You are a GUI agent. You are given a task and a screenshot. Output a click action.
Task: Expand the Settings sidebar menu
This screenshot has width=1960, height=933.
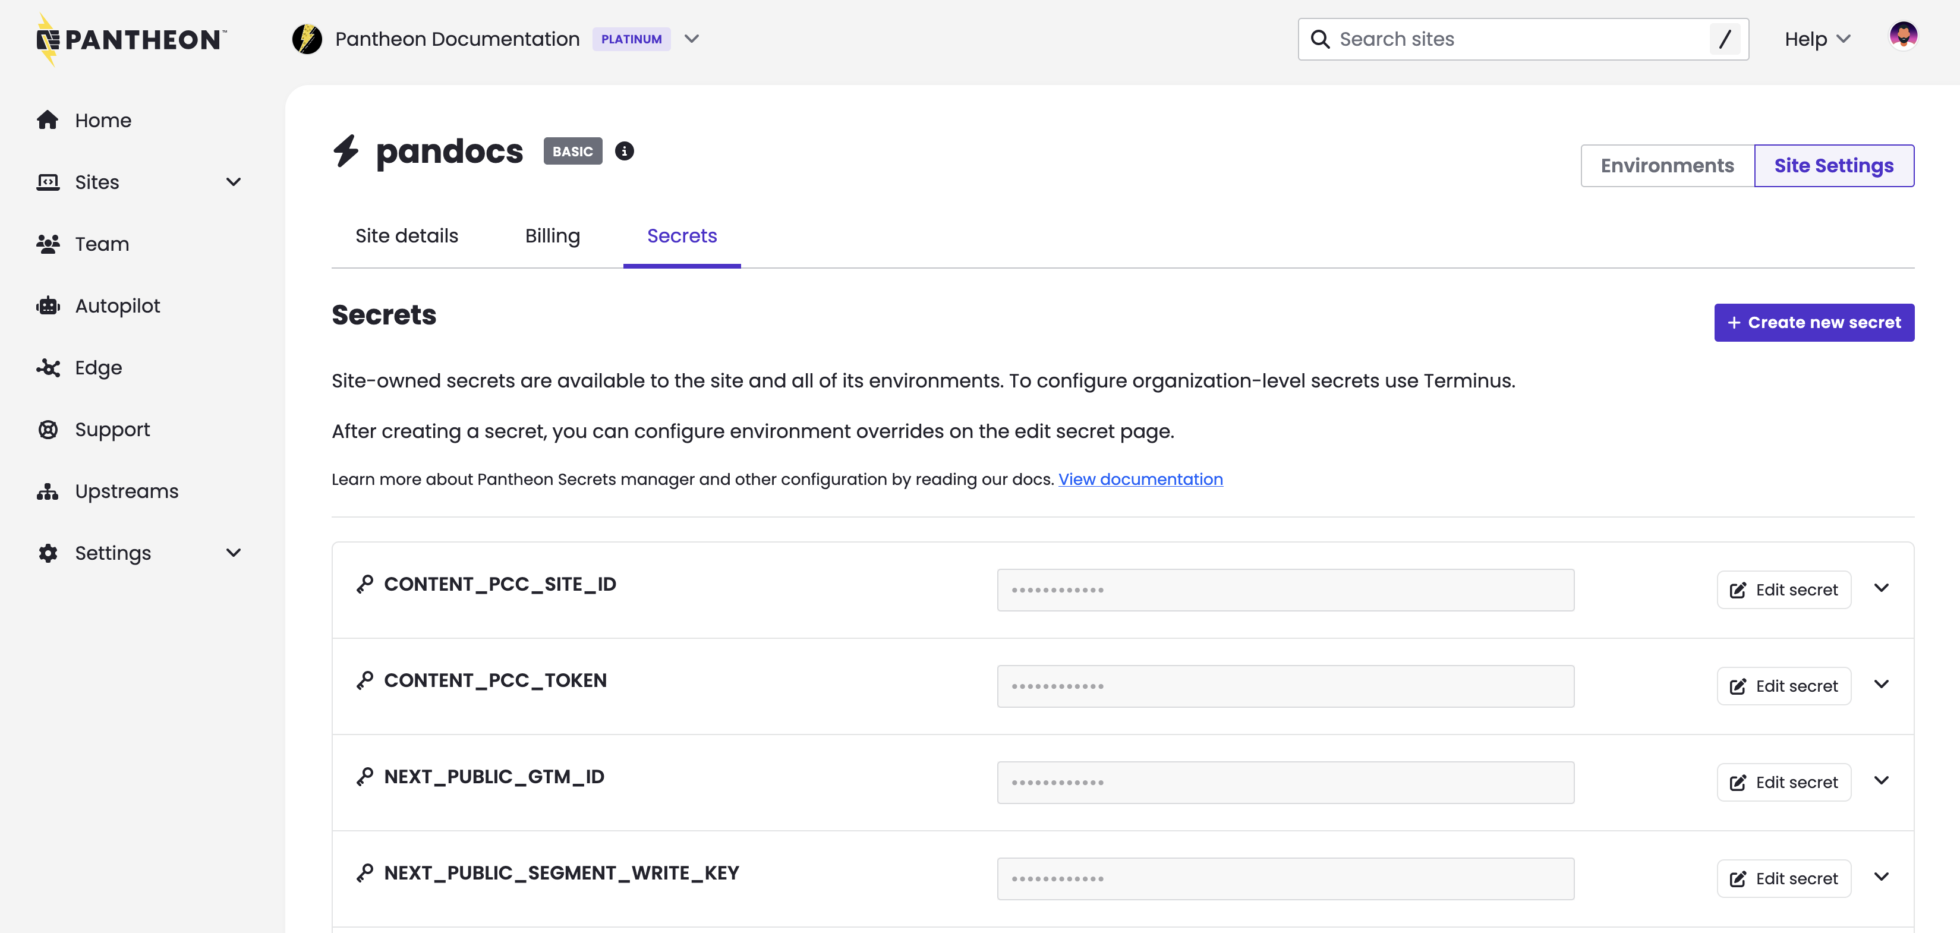[x=233, y=553]
